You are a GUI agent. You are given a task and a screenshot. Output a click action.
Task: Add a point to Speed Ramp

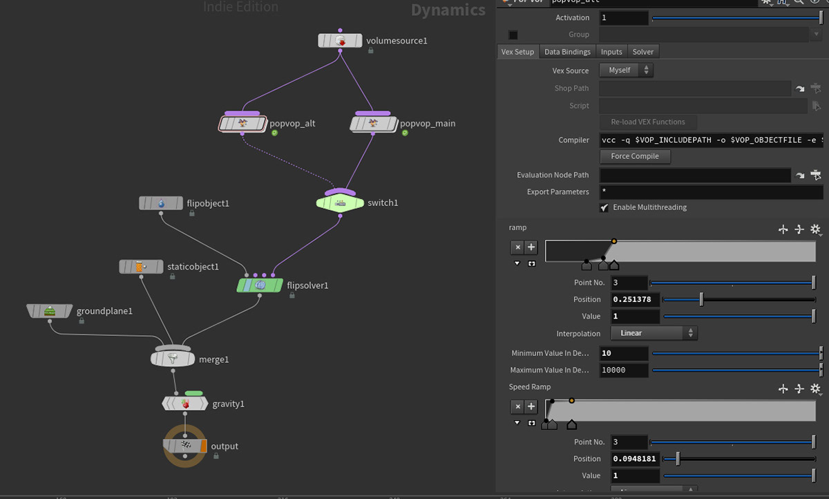click(531, 407)
